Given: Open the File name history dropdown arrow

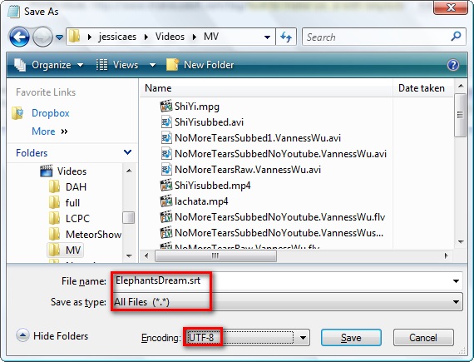Looking at the screenshot, I should point(457,281).
